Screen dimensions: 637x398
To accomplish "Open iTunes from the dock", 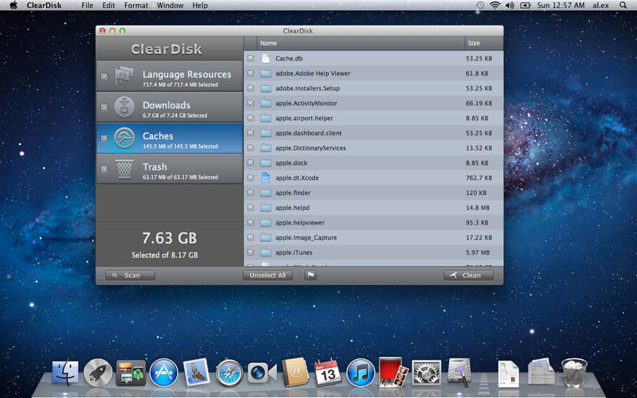I will pos(361,372).
